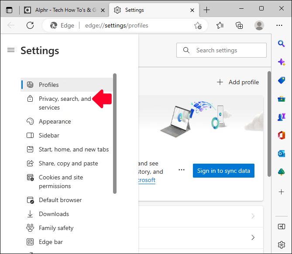
Task: Click the back navigation arrow
Action: tap(11, 25)
